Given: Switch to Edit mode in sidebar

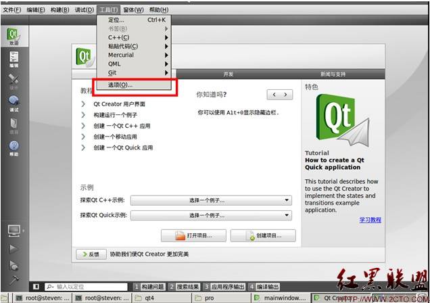Looking at the screenshot, I should click(x=14, y=59).
